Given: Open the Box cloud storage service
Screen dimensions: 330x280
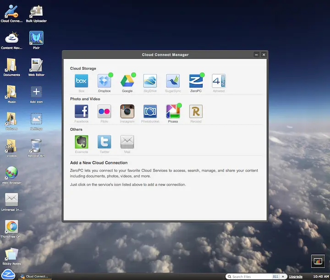Looking at the screenshot, I should pyautogui.click(x=82, y=81).
